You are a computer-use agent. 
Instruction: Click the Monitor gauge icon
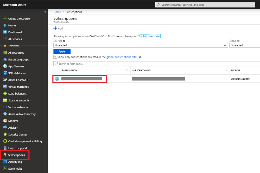click(5, 121)
